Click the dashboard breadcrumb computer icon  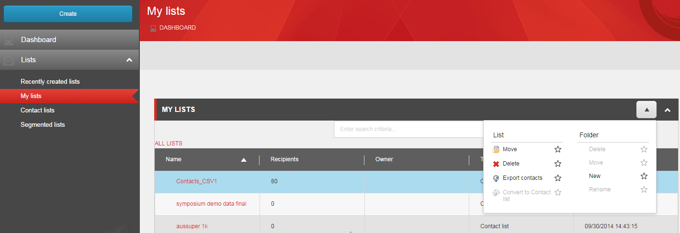(153, 28)
